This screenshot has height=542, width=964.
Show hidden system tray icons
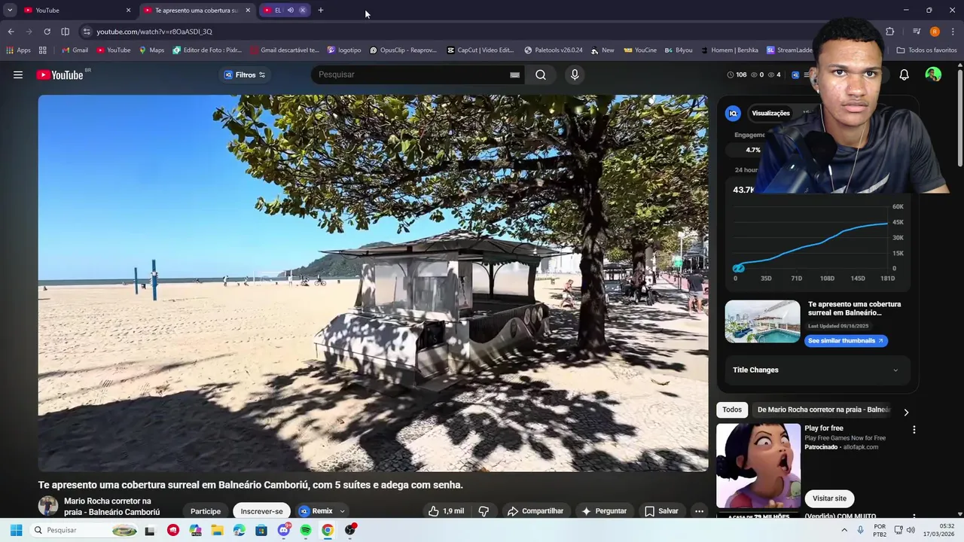[844, 530]
